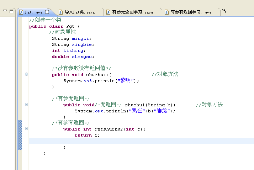This screenshot has width=254, height=170.
Task: Click the Java file icon on Pgt.java tab
Action: (x=21, y=12)
